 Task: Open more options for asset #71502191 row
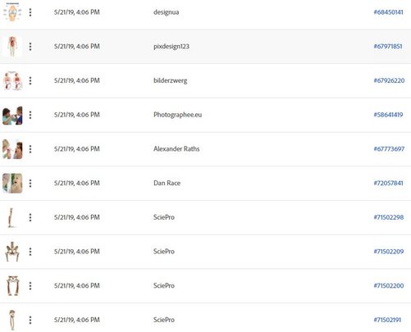point(30,320)
